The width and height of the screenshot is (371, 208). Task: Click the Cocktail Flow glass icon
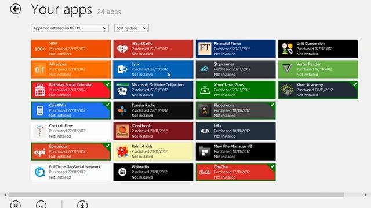pos(40,131)
